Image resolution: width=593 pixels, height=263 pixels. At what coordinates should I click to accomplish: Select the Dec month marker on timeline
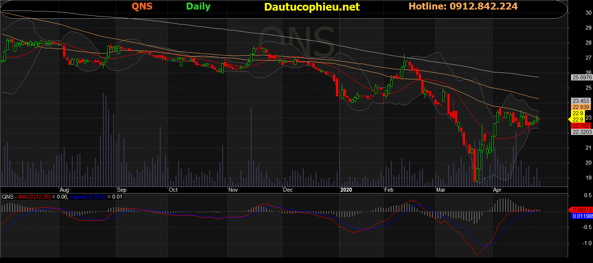pos(288,190)
